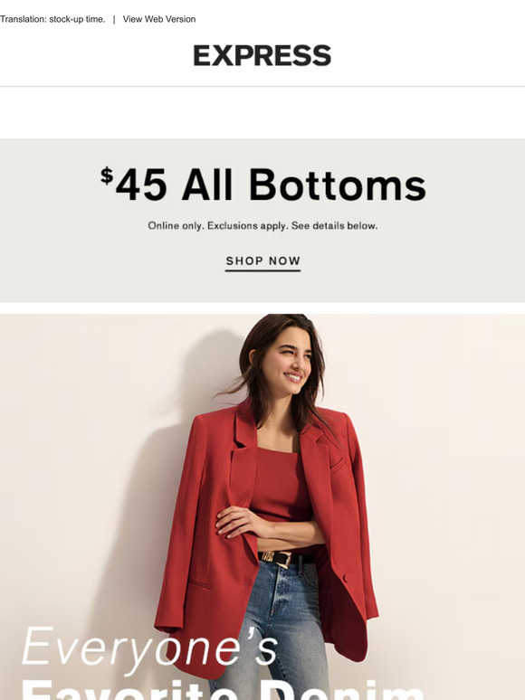Click the 'Favorite Denim' bold overlay text

[222, 690]
